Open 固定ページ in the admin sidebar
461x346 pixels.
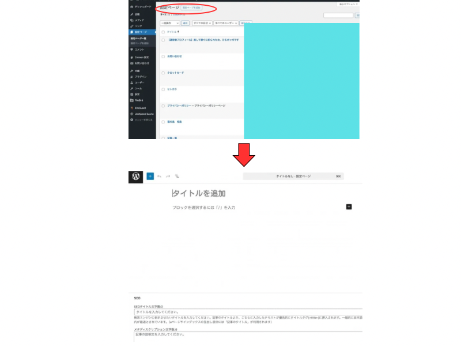tap(139, 32)
